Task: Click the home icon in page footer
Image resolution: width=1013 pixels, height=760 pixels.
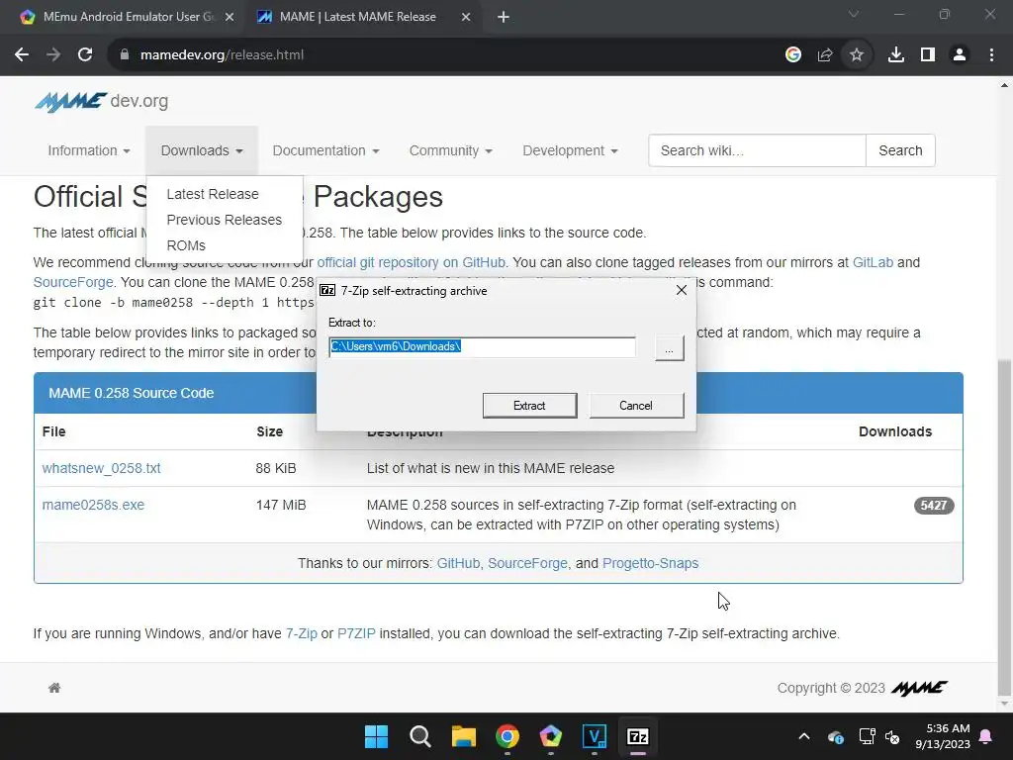Action: pyautogui.click(x=54, y=688)
